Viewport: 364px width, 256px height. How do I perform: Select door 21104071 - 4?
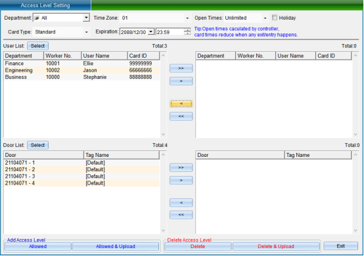click(x=81, y=183)
